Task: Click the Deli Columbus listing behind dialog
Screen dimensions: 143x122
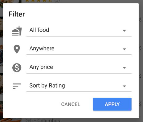Action: (42, 120)
